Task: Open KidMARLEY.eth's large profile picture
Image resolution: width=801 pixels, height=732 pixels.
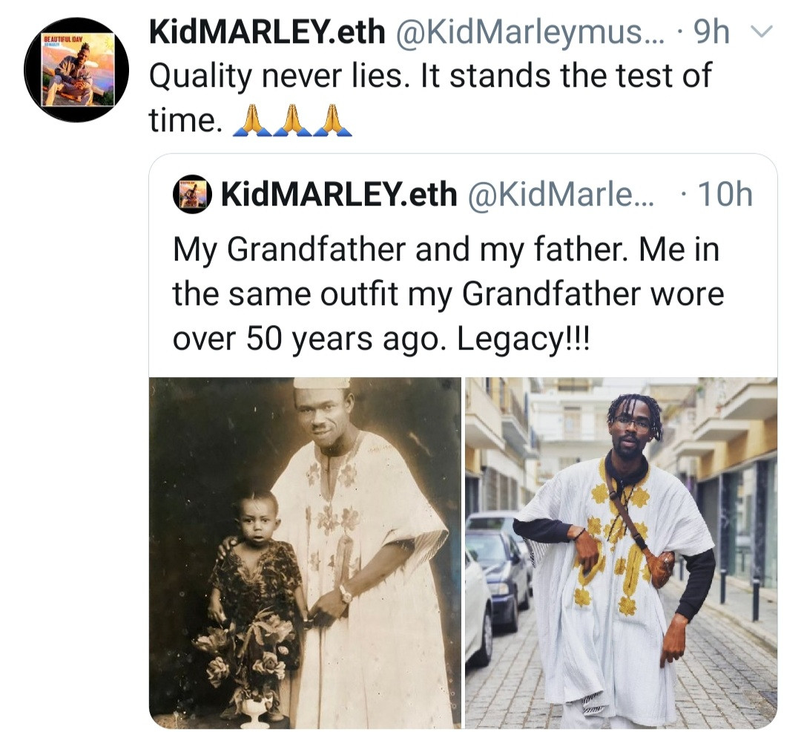Action: click(77, 70)
